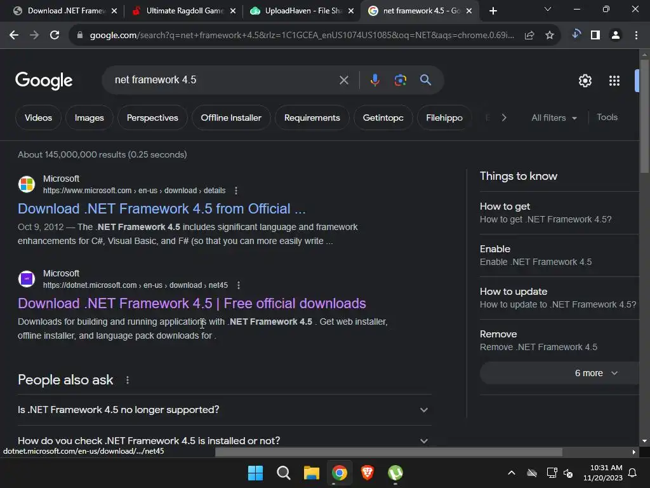The image size is (650, 488).
Task: Show hidden system tray icons
Action: click(x=512, y=473)
